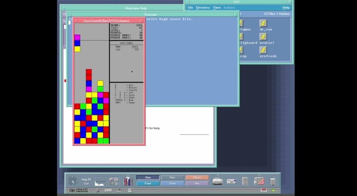Open the file cabinet icon on front panel

point(245,181)
